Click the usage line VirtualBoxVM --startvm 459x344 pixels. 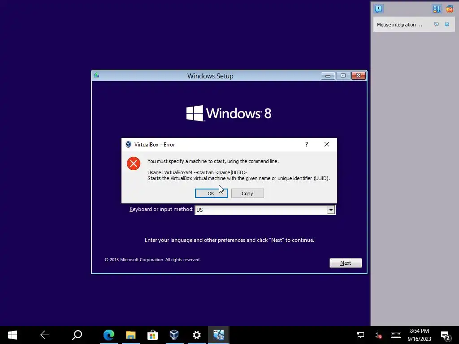point(197,172)
